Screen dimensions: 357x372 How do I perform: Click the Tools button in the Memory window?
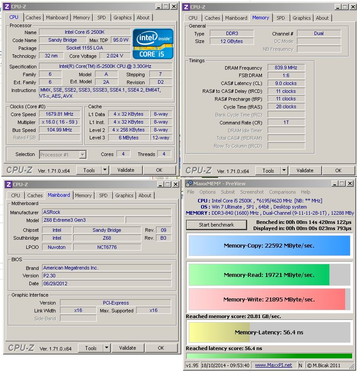click(268, 170)
